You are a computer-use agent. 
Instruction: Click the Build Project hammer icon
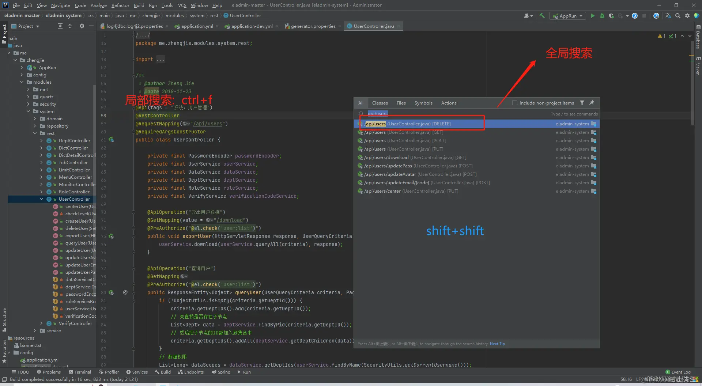(x=542, y=16)
